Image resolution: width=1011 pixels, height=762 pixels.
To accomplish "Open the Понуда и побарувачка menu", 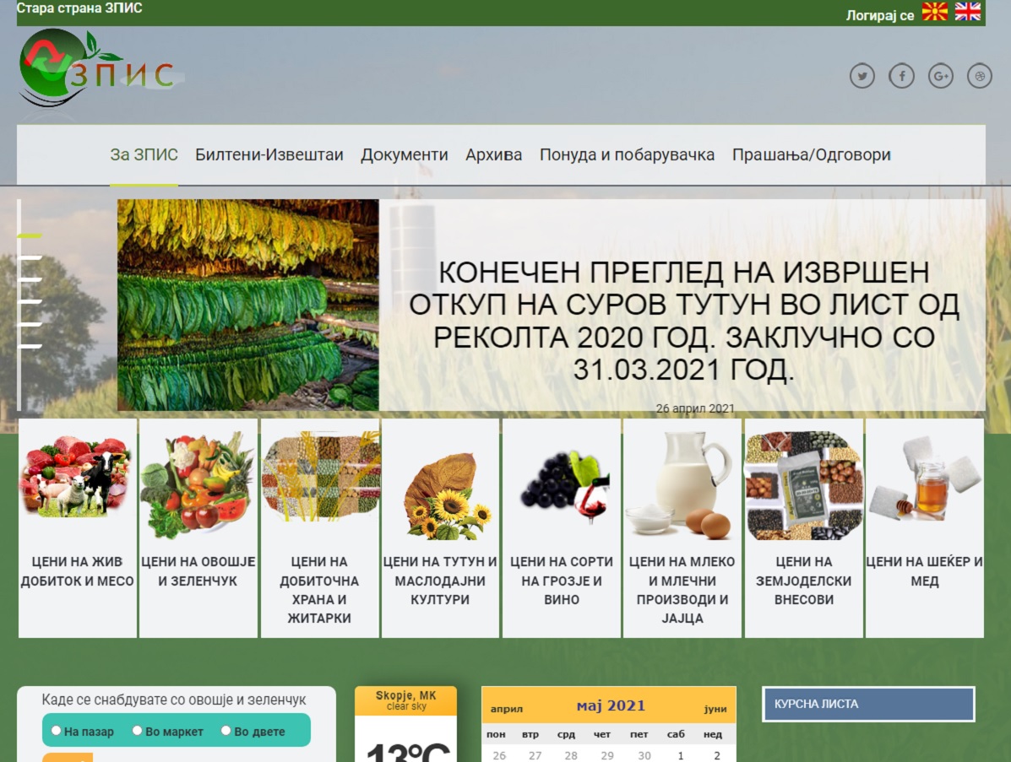I will tap(627, 155).
